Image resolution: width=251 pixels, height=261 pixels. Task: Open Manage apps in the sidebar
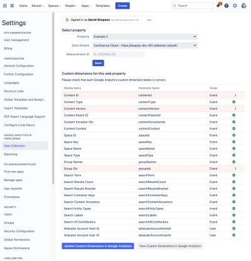coord(13,180)
